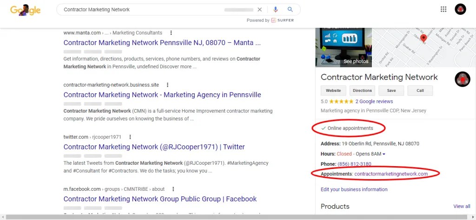
Task: Clear the search box with X icon
Action: (259, 10)
